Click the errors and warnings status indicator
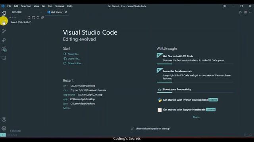The height and width of the screenshot is (142, 254). pyautogui.click(x=12, y=135)
